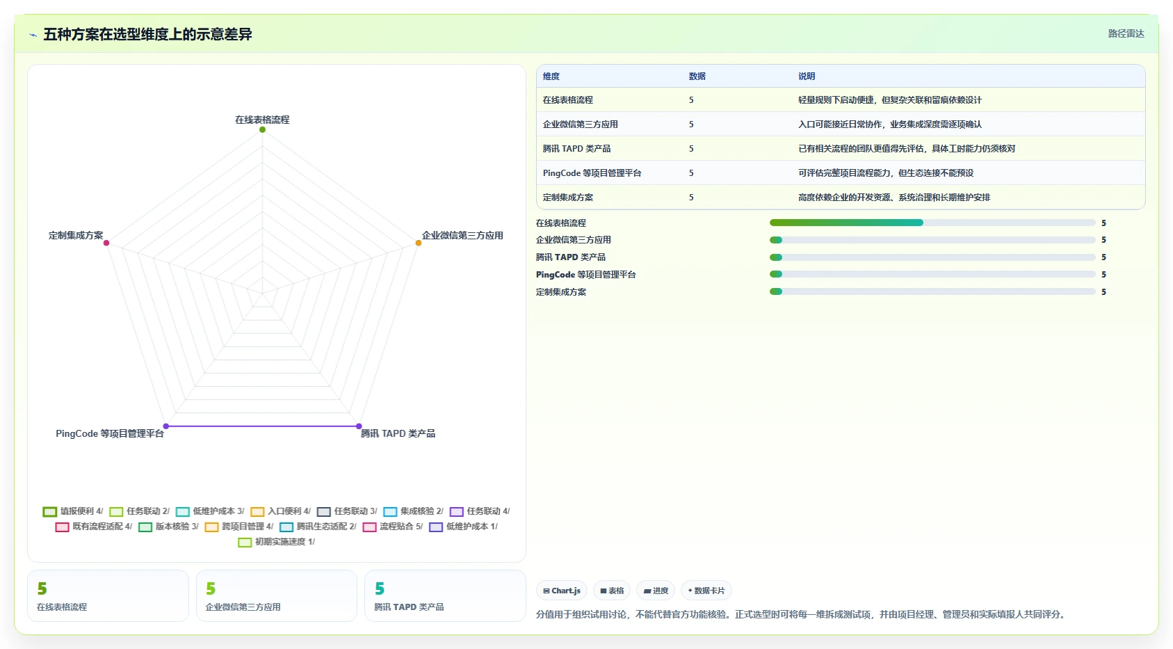Click the 表格 tag
Image resolution: width=1173 pixels, height=649 pixels.
[x=612, y=591]
